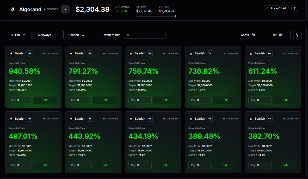Click Target $2,050.0000 value
308x179 pixels.
pos(205,85)
